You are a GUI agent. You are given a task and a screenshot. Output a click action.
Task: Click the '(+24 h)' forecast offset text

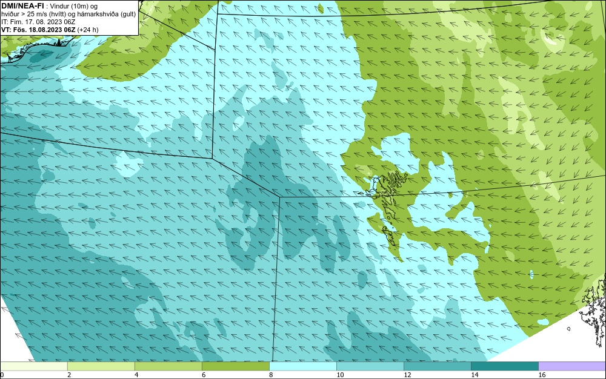coord(88,30)
